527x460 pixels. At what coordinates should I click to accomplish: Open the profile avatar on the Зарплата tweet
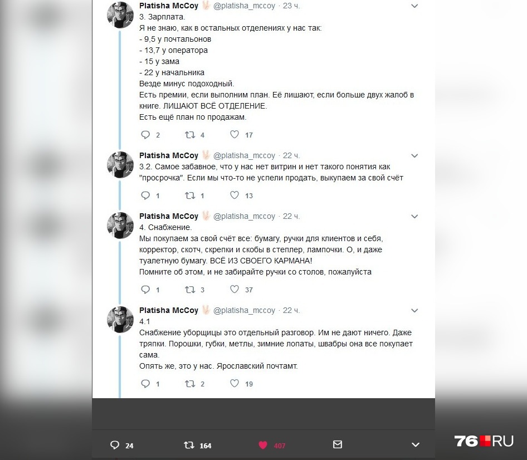pos(120,15)
